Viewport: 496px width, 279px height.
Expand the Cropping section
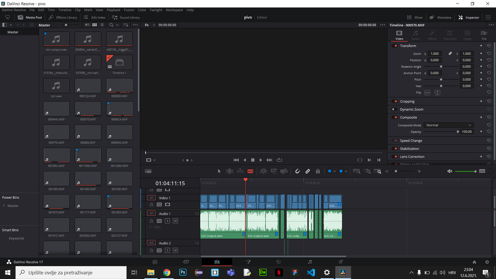coord(407,102)
